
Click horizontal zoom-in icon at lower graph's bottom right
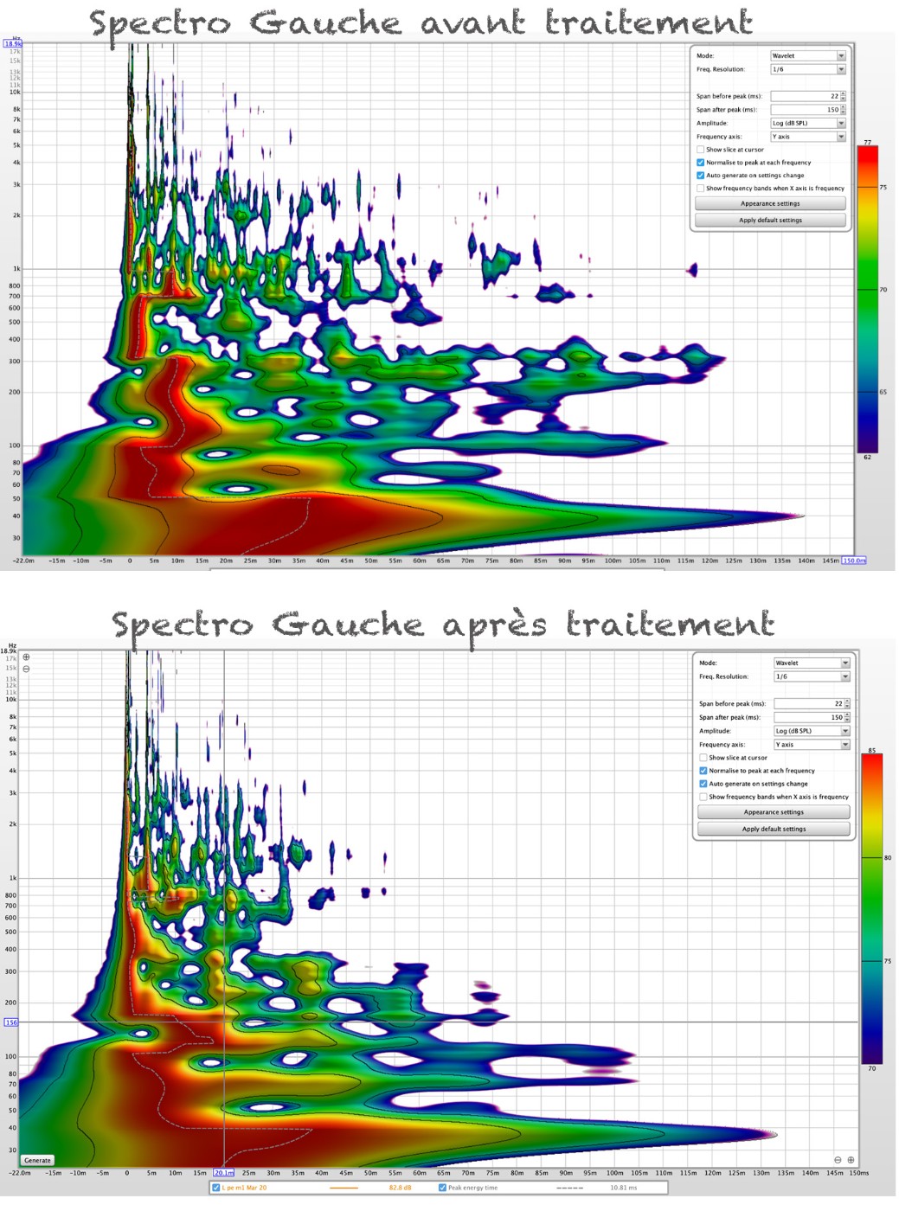tap(851, 1160)
